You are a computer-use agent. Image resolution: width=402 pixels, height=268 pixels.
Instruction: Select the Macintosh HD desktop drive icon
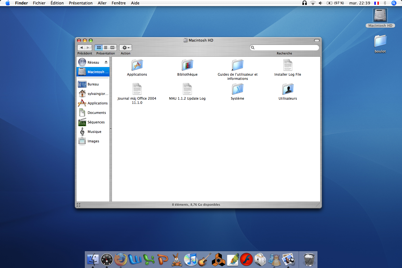pyautogui.click(x=380, y=15)
